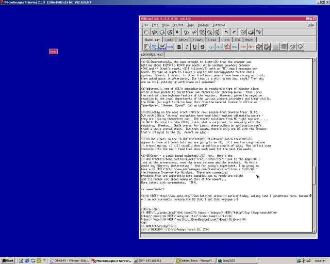This screenshot has height=264, width=330.
Task: Insert body tag from Quick bar
Action: (163, 47)
